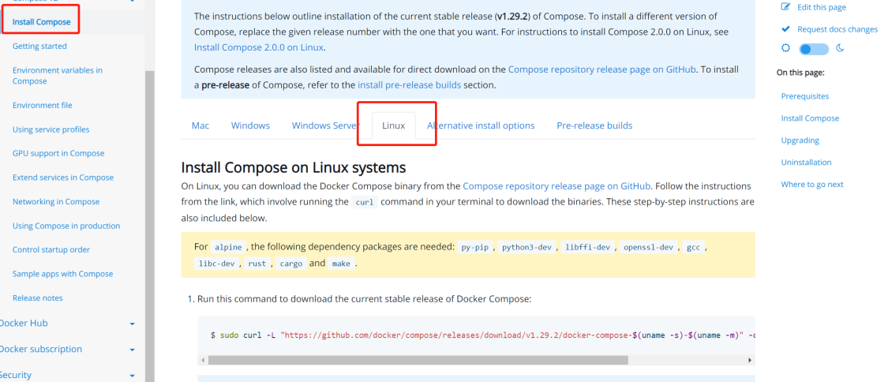888x382 pixels.
Task: Click the Edit this page link
Action: pyautogui.click(x=822, y=7)
